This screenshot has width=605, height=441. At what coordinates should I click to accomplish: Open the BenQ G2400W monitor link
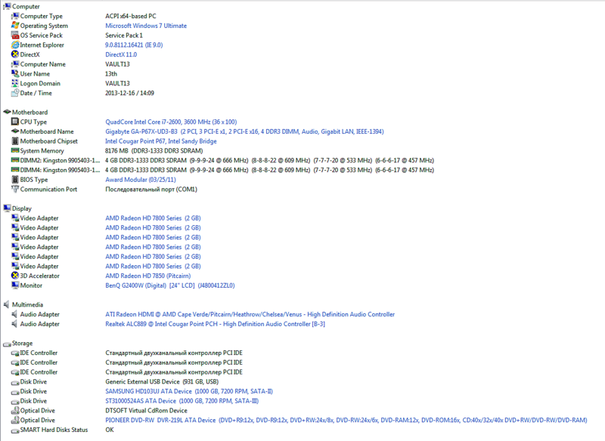(169, 285)
